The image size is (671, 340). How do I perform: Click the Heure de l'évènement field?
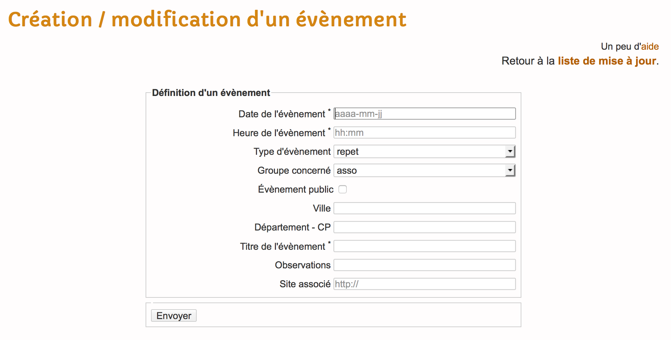pos(424,132)
